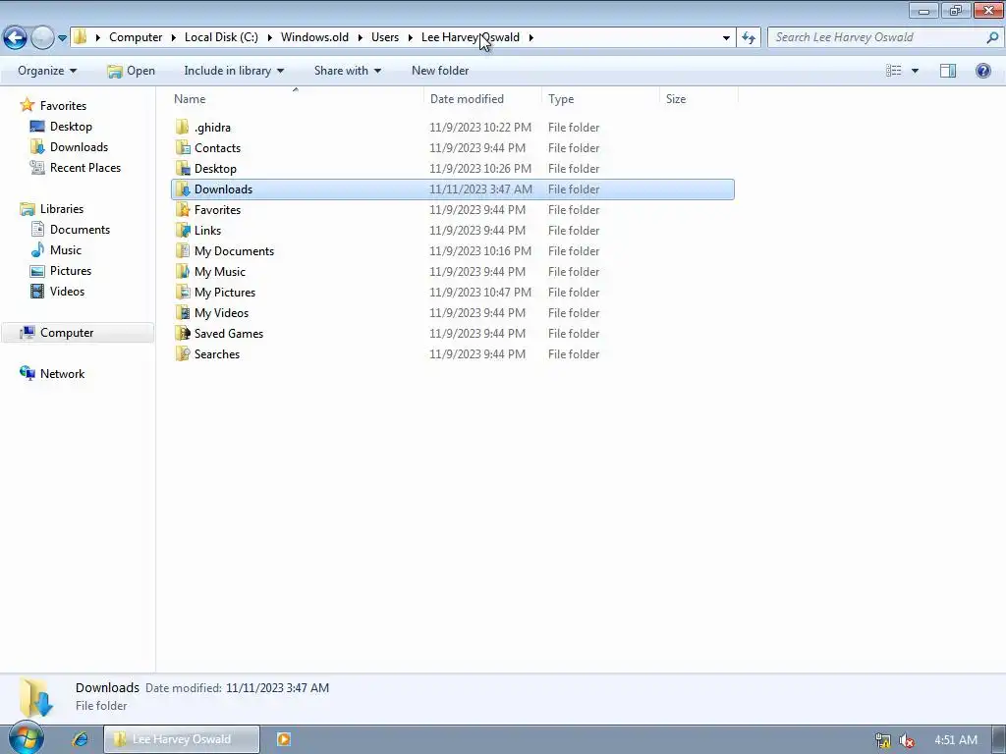Click the Open toolbar button
This screenshot has height=754, width=1006.
tap(131, 71)
